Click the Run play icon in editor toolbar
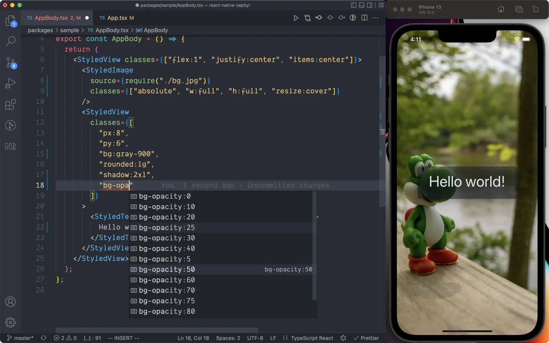The image size is (549, 343). pos(296,18)
